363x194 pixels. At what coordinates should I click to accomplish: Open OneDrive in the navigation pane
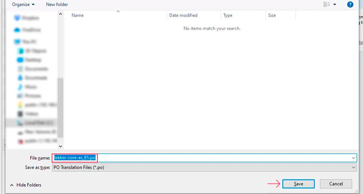29,30
